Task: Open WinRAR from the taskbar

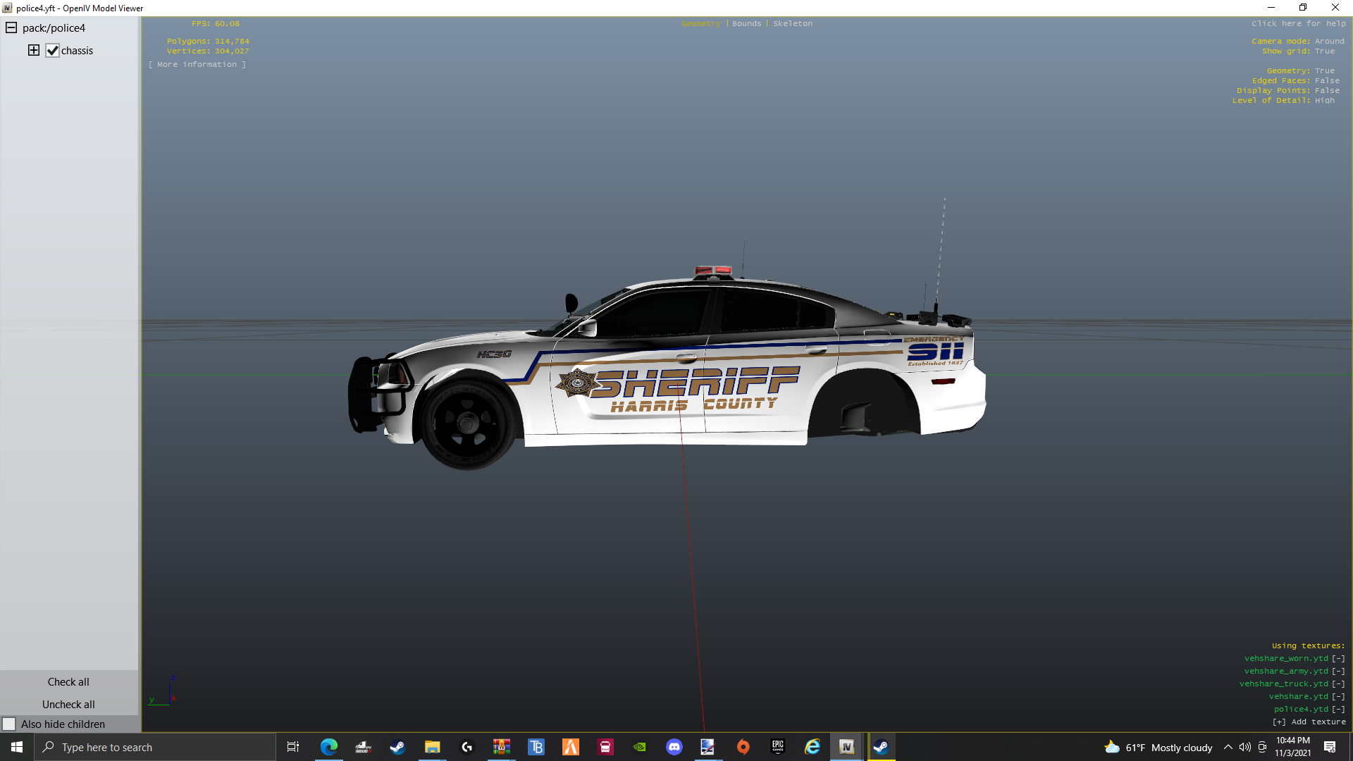Action: pos(501,747)
